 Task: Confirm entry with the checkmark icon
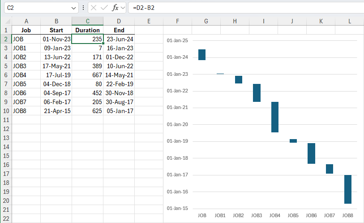point(104,8)
